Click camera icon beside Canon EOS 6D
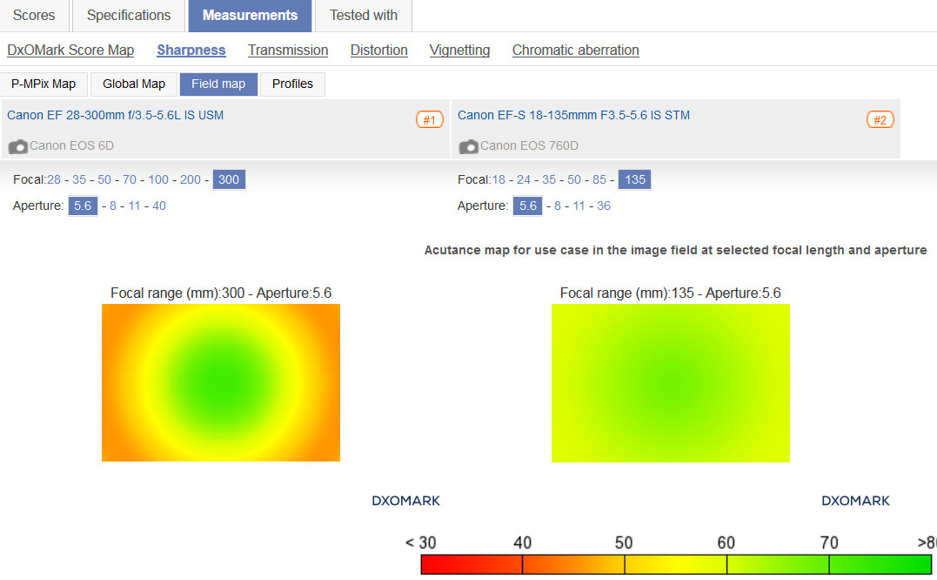This screenshot has height=580, width=937. click(x=18, y=146)
